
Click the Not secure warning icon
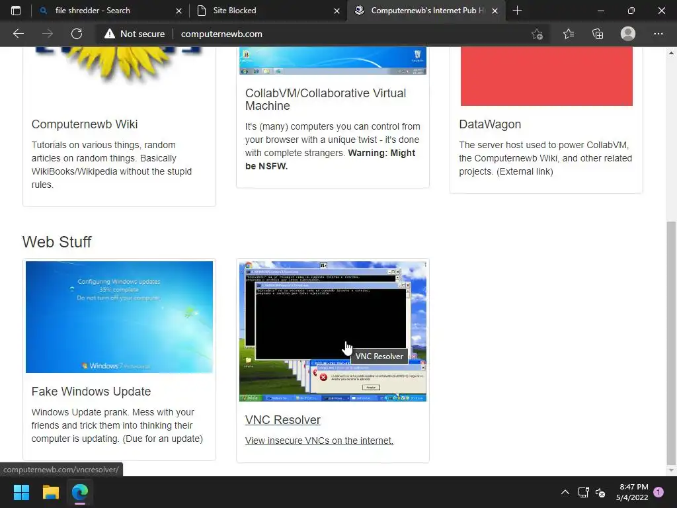(x=110, y=34)
